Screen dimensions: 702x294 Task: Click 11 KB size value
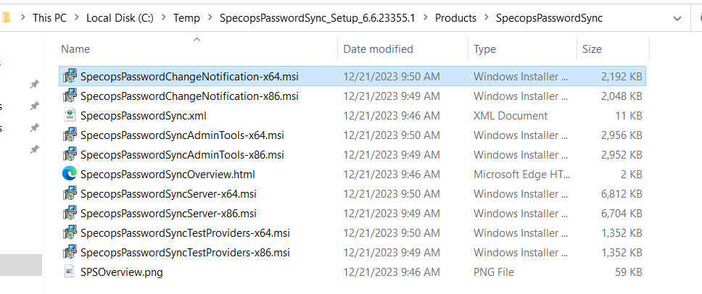coord(629,116)
